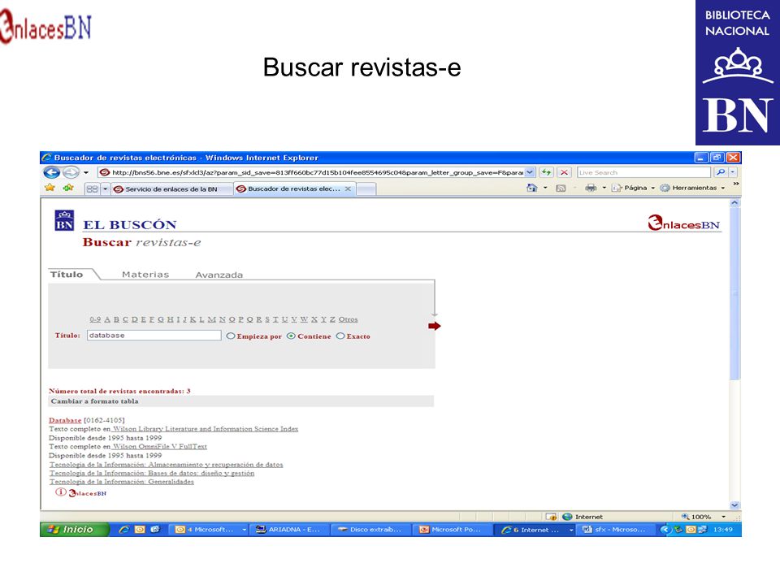Select the Contiene radio button
The image size is (780, 585).
pyautogui.click(x=291, y=336)
